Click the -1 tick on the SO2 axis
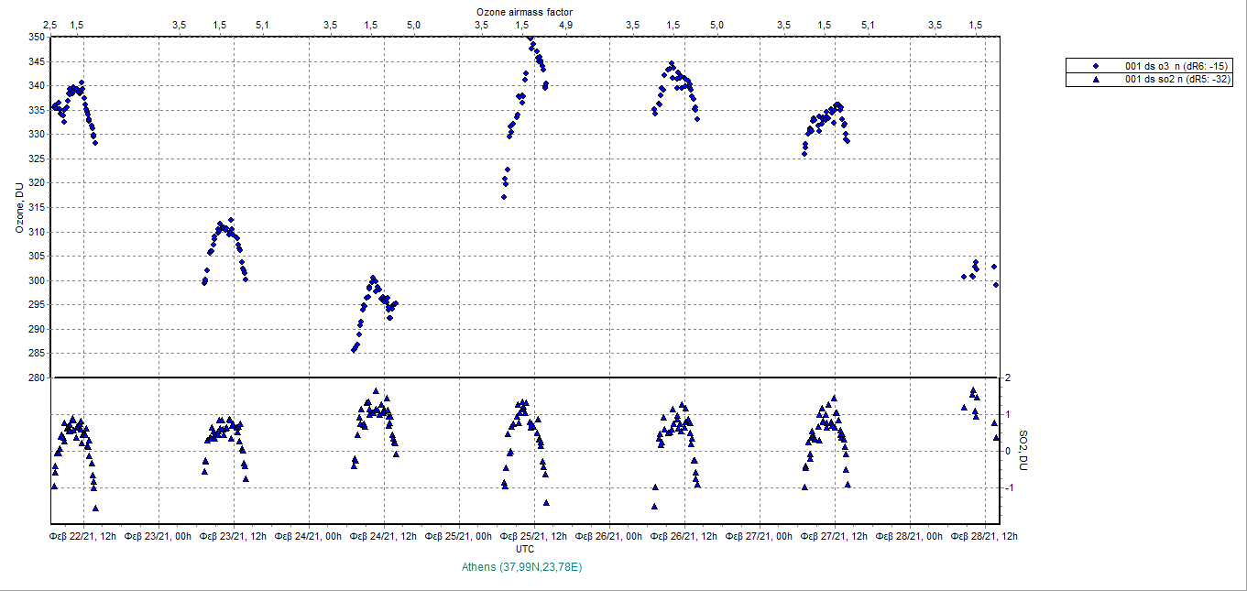The image size is (1247, 591). [1007, 487]
